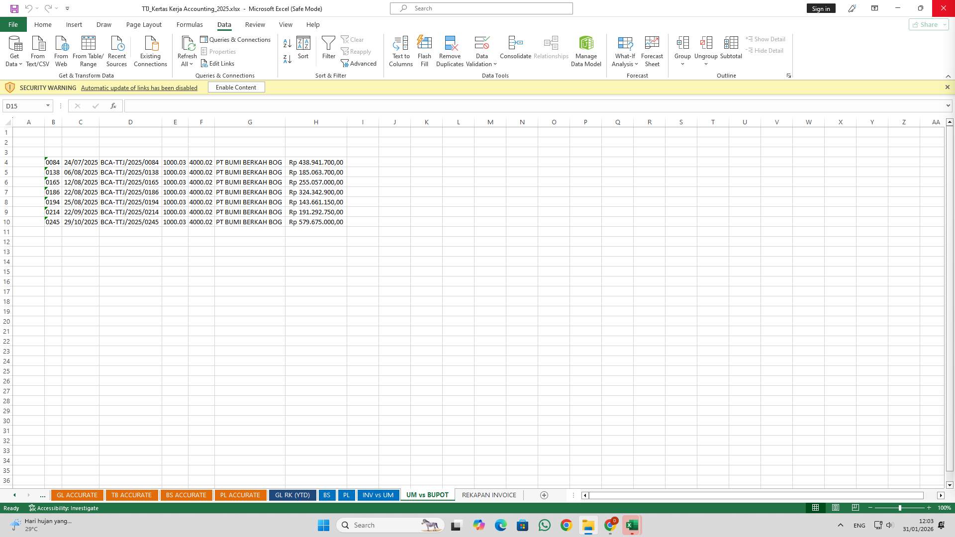This screenshot has height=537, width=955.
Task: Open the Consolidate tool
Action: pyautogui.click(x=515, y=47)
